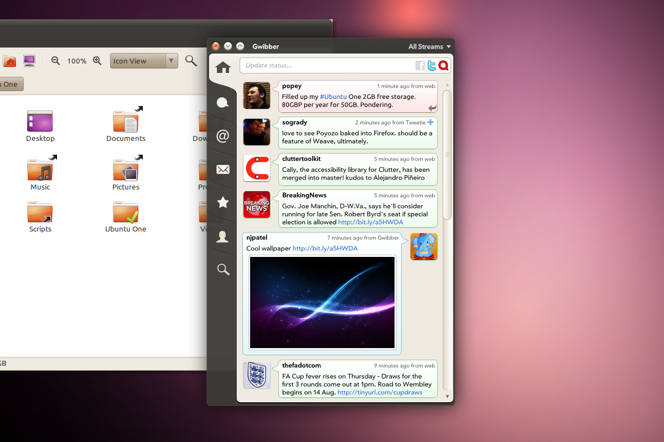
Task: Select the Music folder icon
Action: tap(41, 169)
